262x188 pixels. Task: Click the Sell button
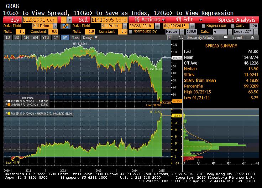coord(82,20)
